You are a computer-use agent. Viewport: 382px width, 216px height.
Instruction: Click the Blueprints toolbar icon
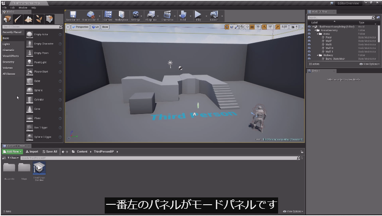(x=151, y=16)
